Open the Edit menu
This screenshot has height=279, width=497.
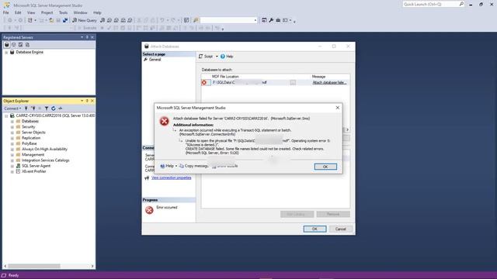click(18, 12)
